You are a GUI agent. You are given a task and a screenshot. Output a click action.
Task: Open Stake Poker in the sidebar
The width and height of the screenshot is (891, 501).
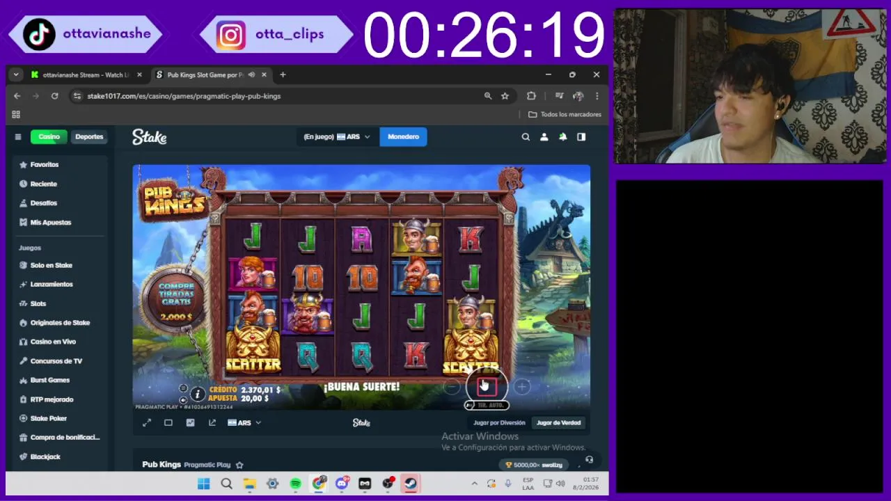tap(60, 418)
